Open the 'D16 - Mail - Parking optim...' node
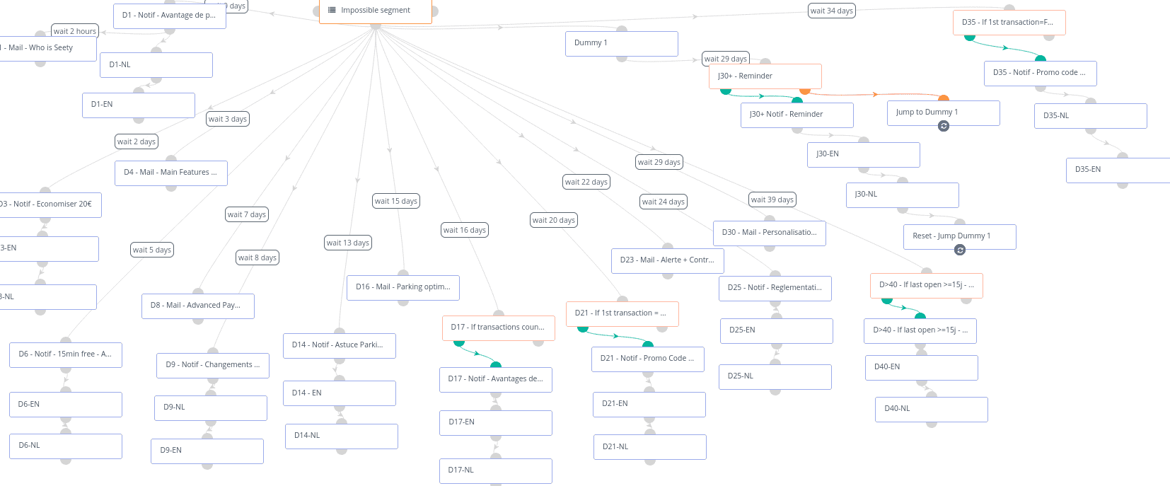The width and height of the screenshot is (1170, 486). [403, 287]
